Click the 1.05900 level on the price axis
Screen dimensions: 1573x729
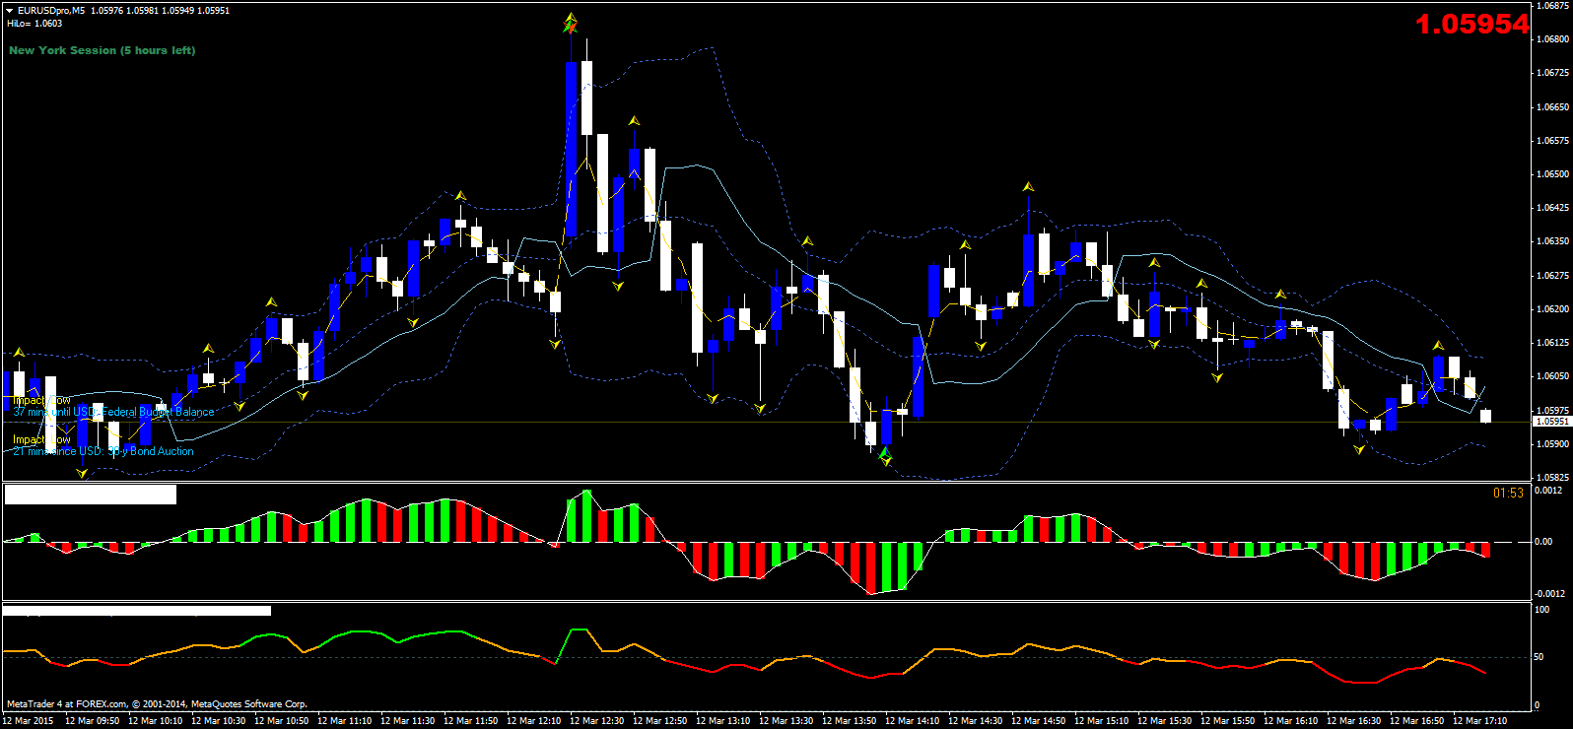coord(1552,444)
